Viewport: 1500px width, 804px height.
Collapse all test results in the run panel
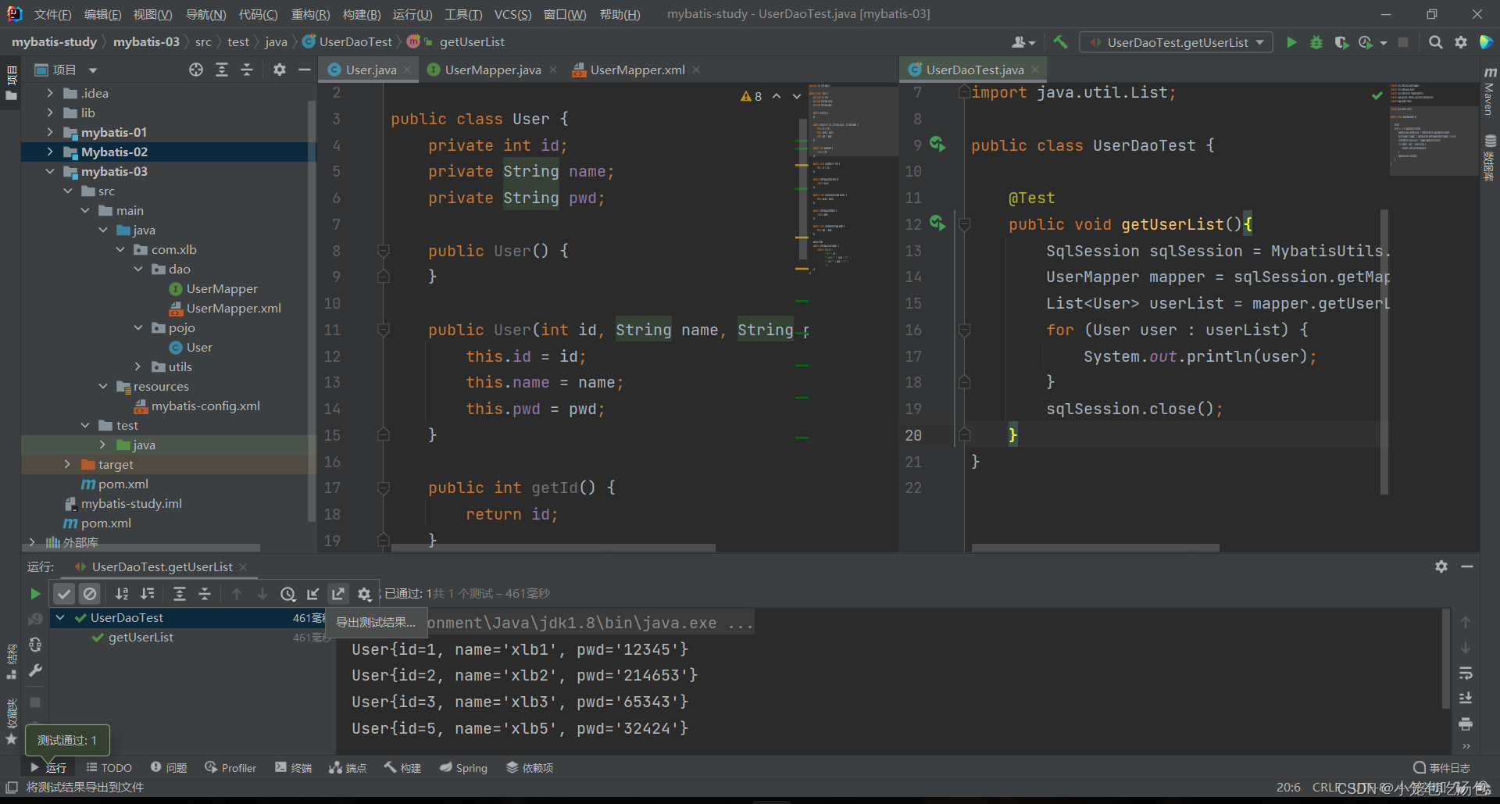click(205, 594)
